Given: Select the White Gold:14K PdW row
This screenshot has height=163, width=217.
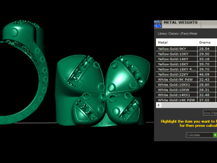Looking at the screenshot, I should point(186,100).
